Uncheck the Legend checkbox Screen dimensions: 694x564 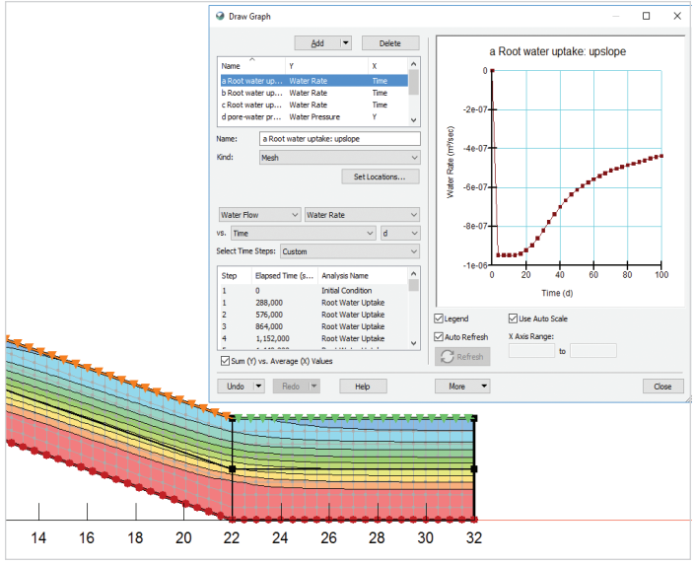[x=440, y=319]
